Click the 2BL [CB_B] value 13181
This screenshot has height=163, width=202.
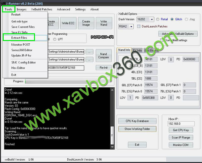tap(151, 66)
